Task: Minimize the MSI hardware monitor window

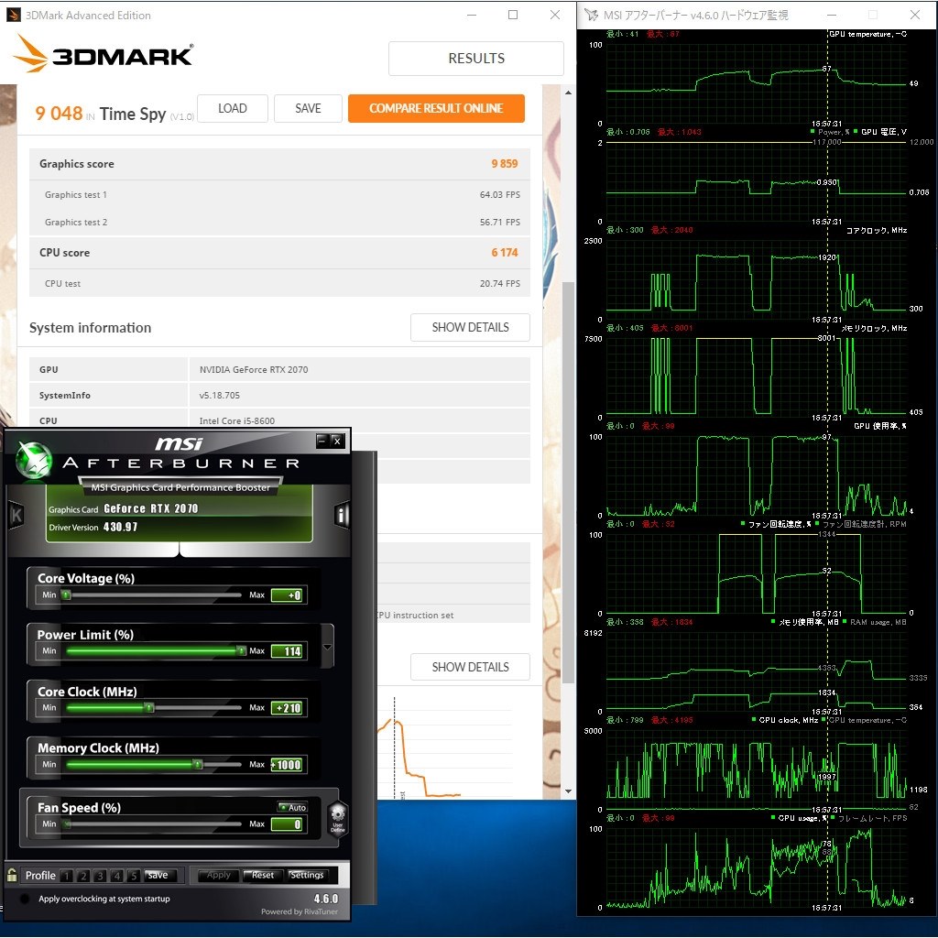Action: [832, 15]
